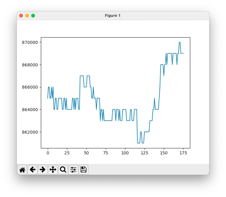This screenshot has width=226, height=197.
Task: Go forward to the next view arrow
Action: pos(43,169)
